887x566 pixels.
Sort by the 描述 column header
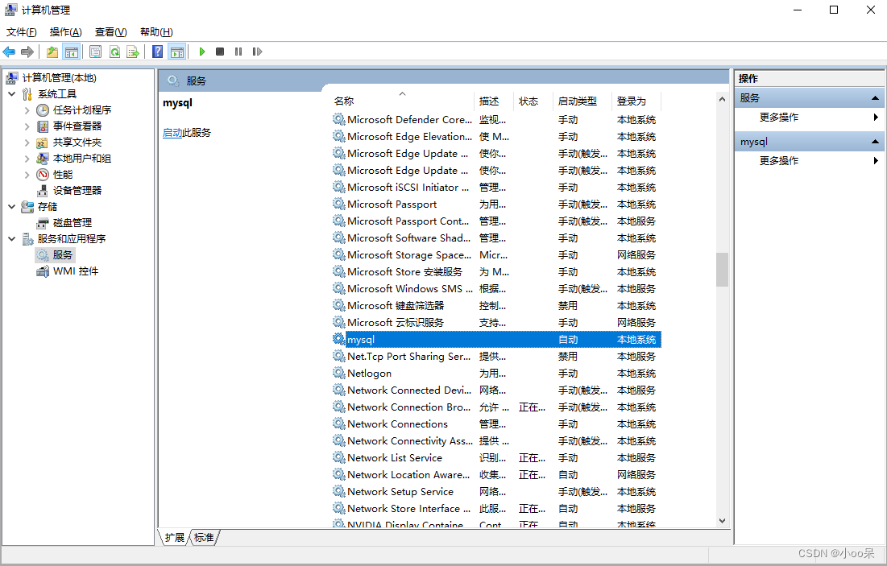494,101
